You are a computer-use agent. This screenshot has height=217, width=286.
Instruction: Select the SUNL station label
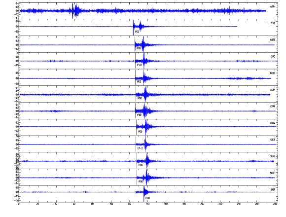(273, 156)
